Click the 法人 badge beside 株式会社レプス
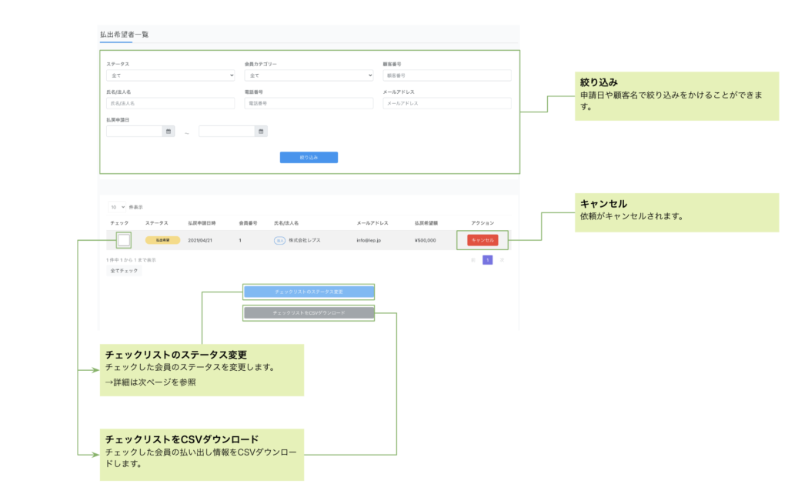788x504 pixels. [x=279, y=240]
